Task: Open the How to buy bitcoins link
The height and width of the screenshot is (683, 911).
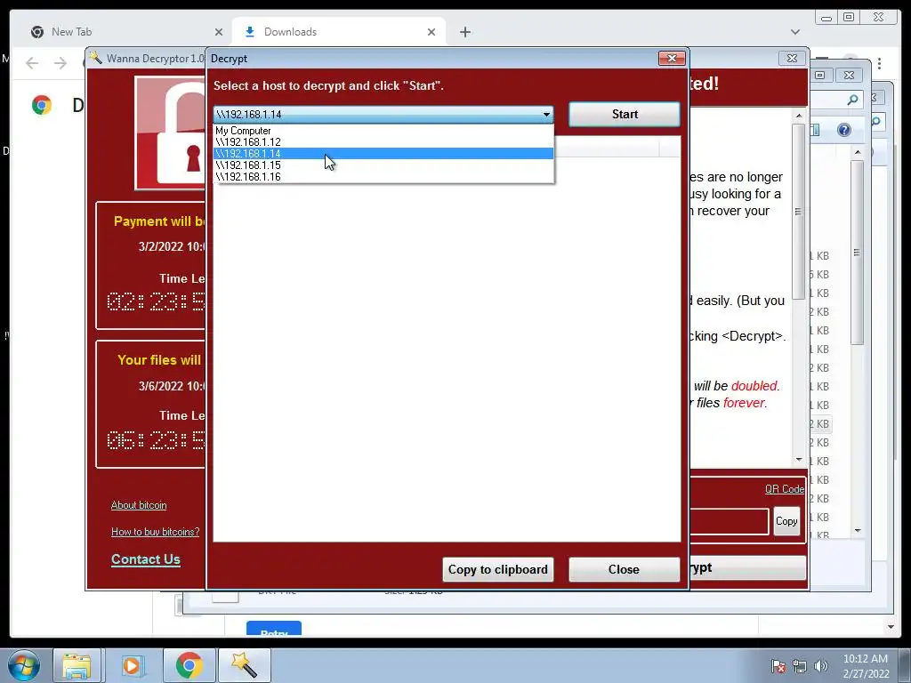Action: (155, 532)
